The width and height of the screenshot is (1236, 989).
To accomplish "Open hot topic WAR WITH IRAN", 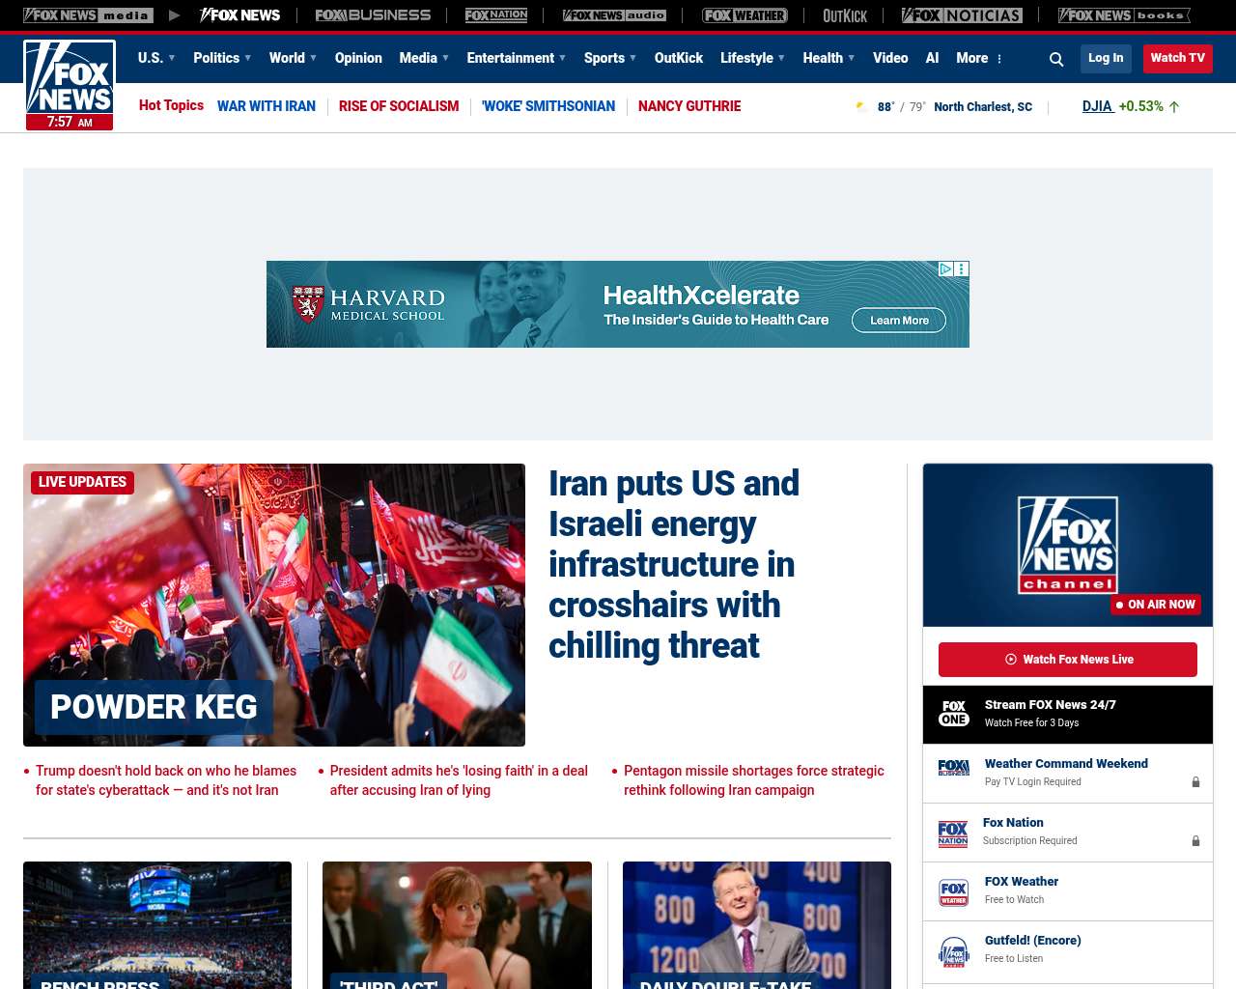I will point(267,106).
